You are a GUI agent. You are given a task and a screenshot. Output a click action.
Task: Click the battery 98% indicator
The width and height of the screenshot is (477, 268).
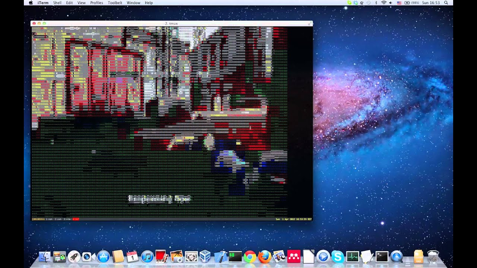pyautogui.click(x=411, y=3)
